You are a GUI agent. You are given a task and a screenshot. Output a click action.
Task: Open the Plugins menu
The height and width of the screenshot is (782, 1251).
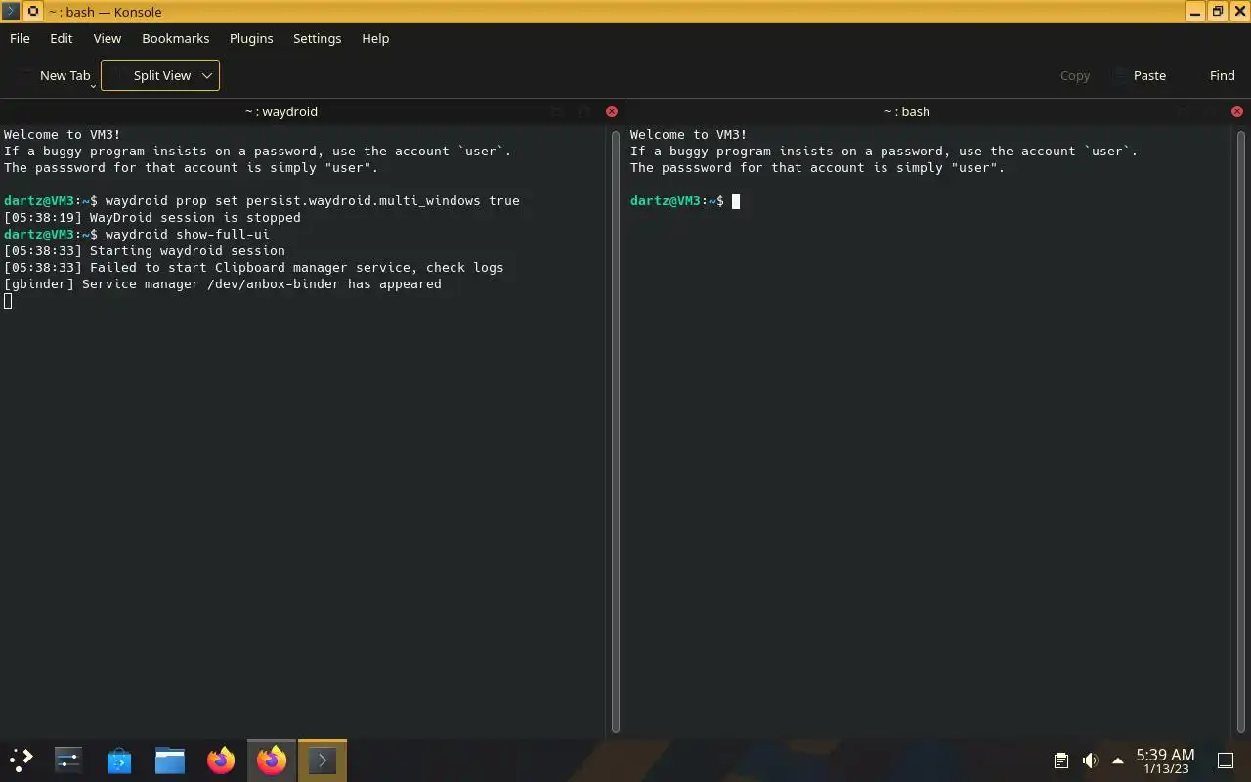tap(251, 38)
